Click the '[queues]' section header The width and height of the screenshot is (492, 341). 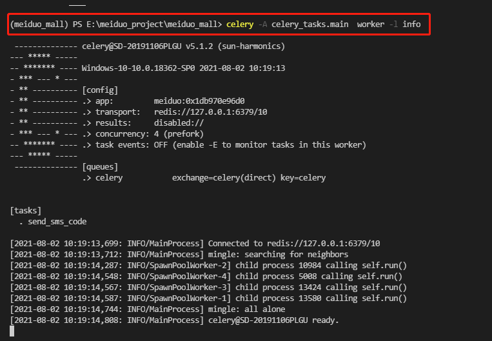pos(100,167)
